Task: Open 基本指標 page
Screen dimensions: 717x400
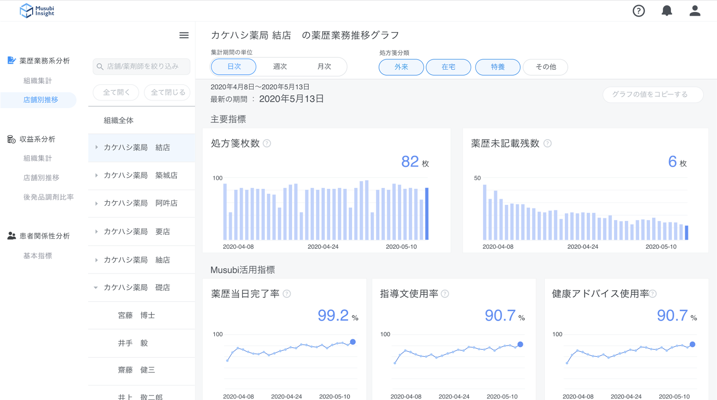Action: pos(38,256)
